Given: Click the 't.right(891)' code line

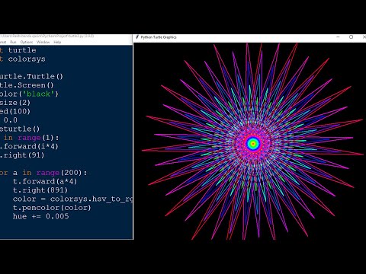Looking at the screenshot, I should (40, 190).
